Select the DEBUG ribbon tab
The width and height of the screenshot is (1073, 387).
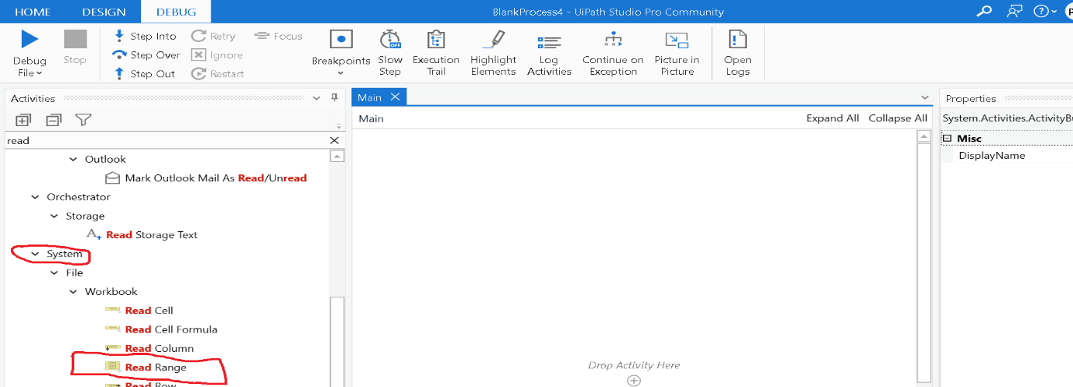click(176, 12)
